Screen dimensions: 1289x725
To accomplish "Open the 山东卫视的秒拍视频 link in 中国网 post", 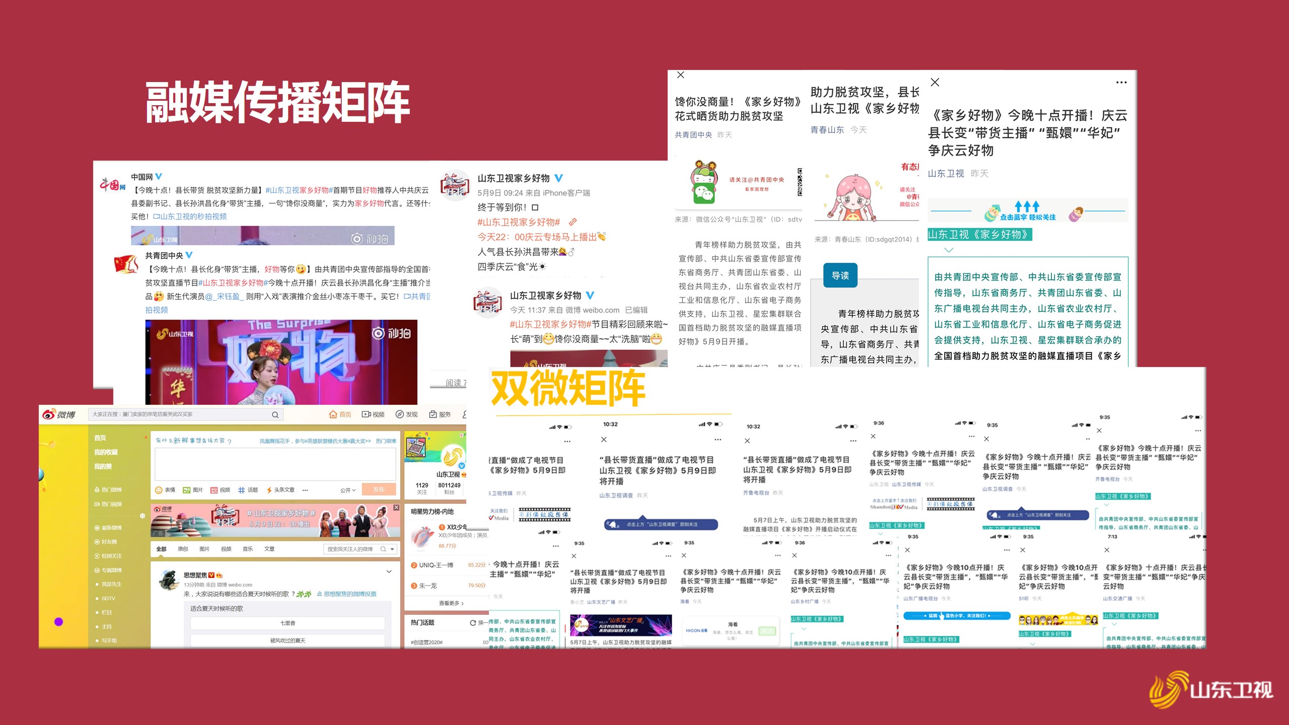I will [190, 216].
